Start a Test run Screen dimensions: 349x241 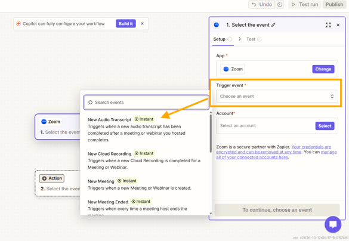click(x=305, y=4)
